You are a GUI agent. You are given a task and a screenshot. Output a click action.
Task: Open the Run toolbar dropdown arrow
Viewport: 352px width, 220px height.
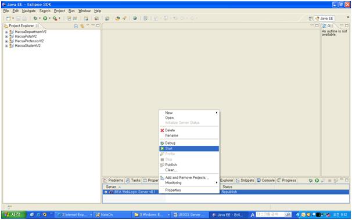coord(49,19)
